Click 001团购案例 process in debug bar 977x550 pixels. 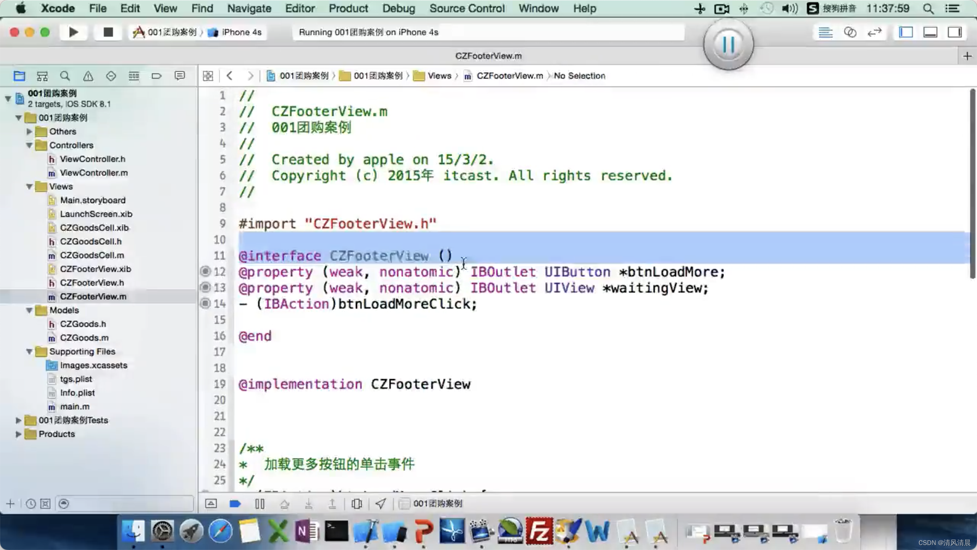[x=431, y=504]
